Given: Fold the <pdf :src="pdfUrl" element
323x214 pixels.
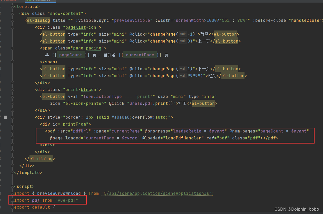Looking at the screenshot, I should coord(13,131).
